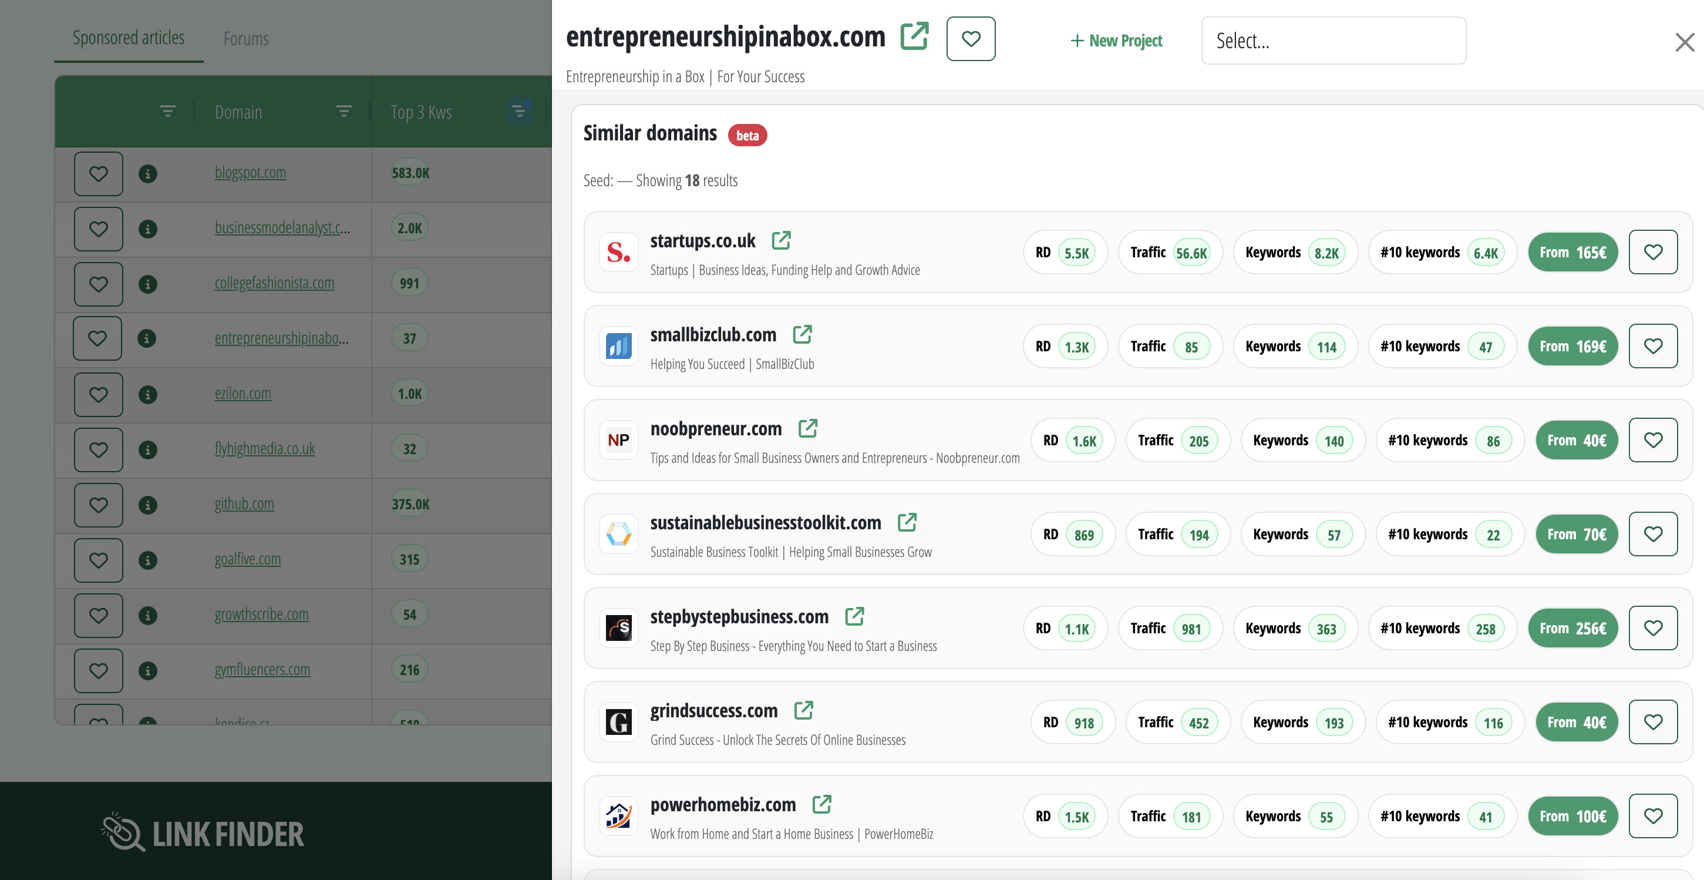The width and height of the screenshot is (1704, 880).
Task: Favorite ezilon.com in the table
Action: 99,395
